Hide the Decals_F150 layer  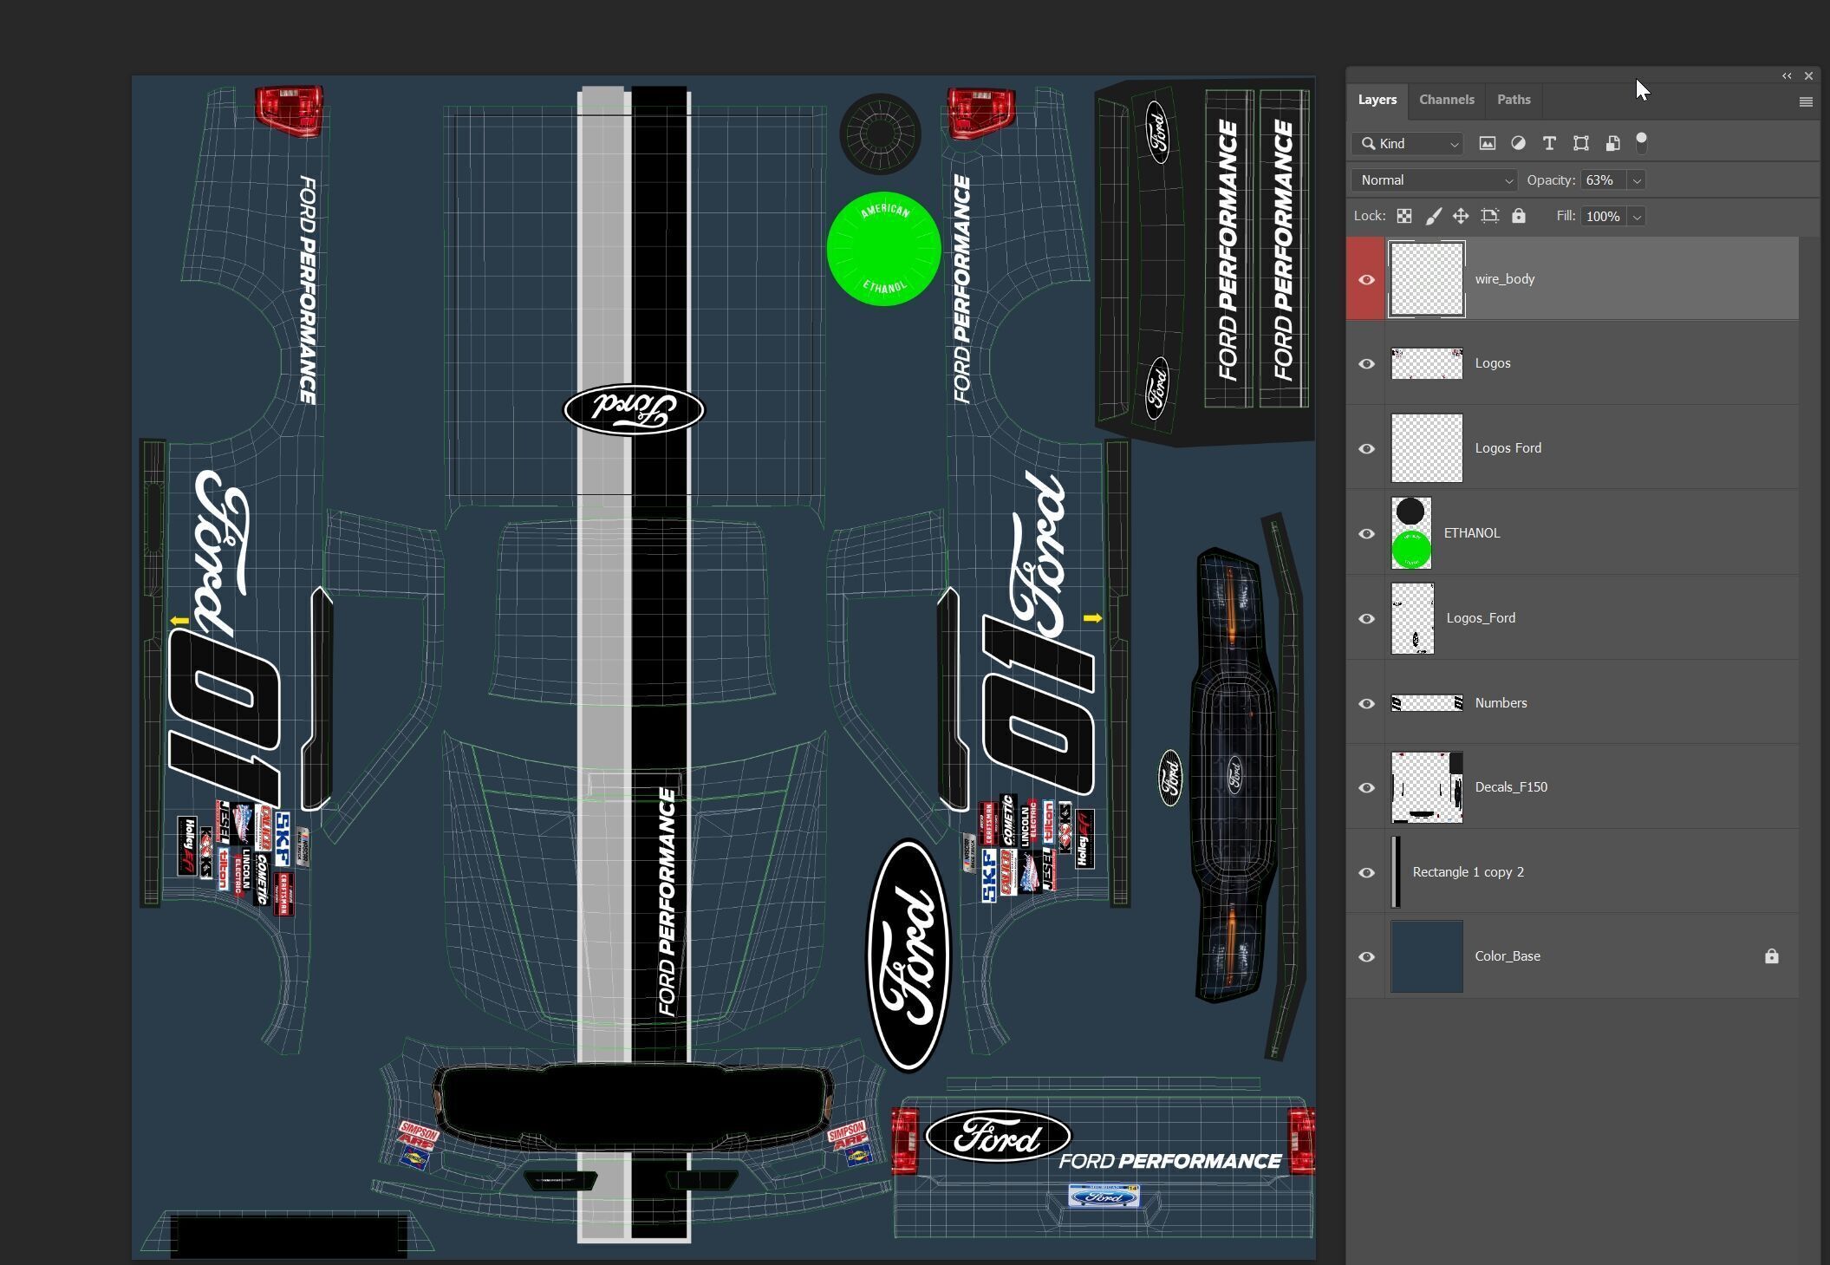pos(1366,787)
